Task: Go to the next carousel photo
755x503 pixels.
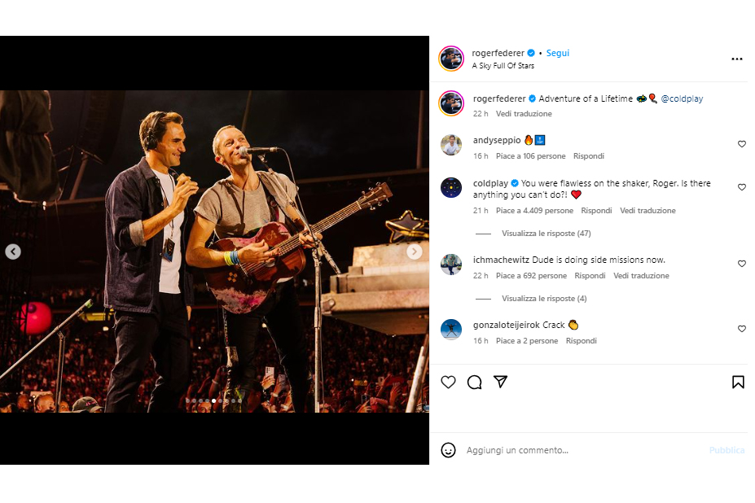Action: point(415,251)
